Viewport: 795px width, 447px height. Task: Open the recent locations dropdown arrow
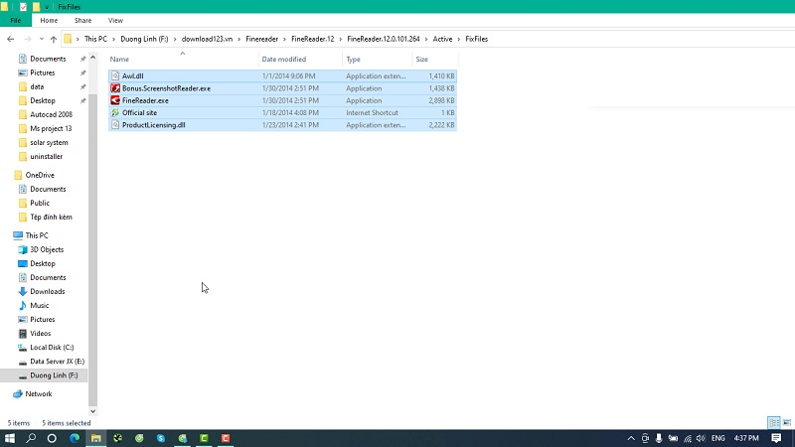coord(42,39)
